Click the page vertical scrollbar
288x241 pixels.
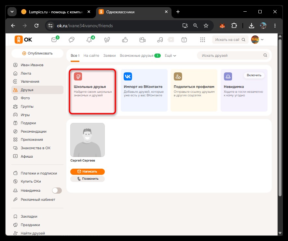click(x=280, y=117)
